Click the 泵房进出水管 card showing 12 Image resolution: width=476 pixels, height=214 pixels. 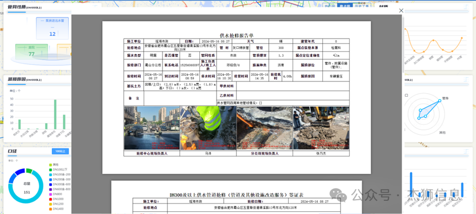[x=52, y=28]
